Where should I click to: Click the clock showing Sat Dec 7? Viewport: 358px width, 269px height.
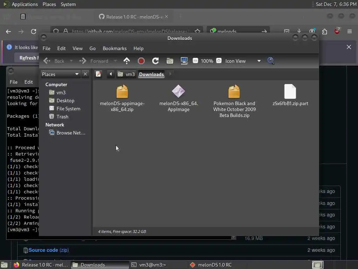pyautogui.click(x=336, y=4)
